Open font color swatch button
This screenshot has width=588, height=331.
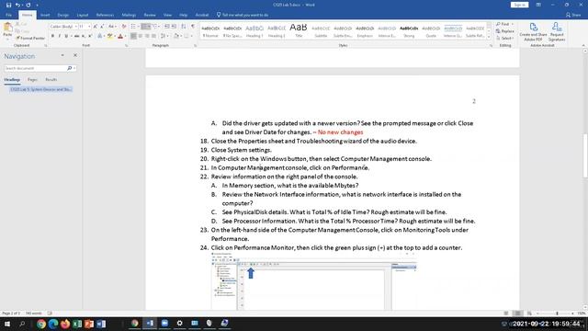click(120, 36)
